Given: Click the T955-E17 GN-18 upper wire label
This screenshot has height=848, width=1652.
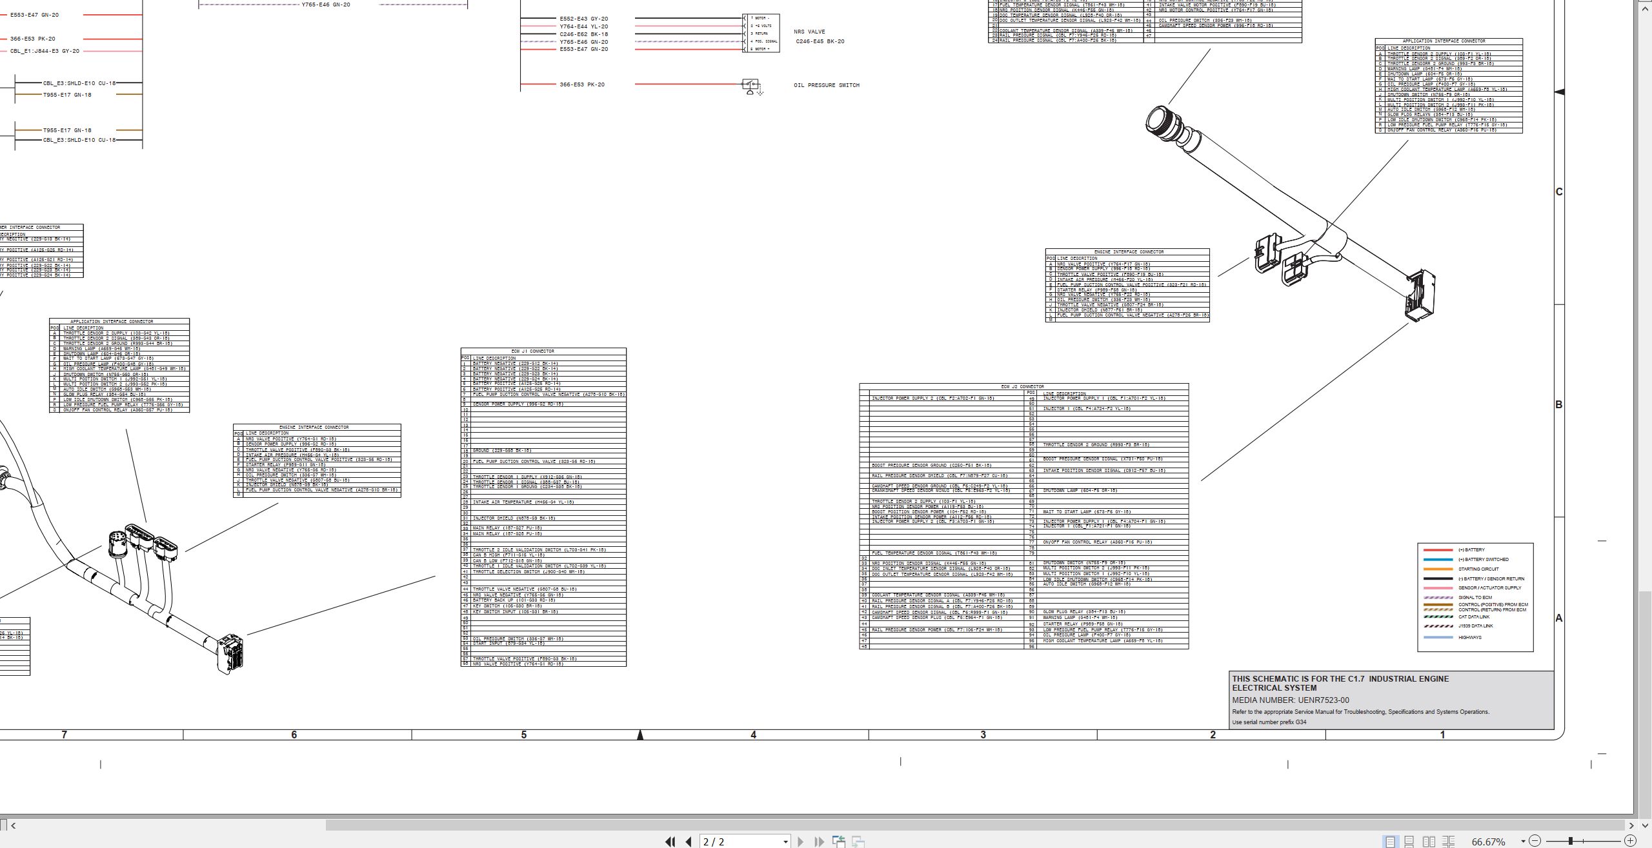Looking at the screenshot, I should [67, 95].
